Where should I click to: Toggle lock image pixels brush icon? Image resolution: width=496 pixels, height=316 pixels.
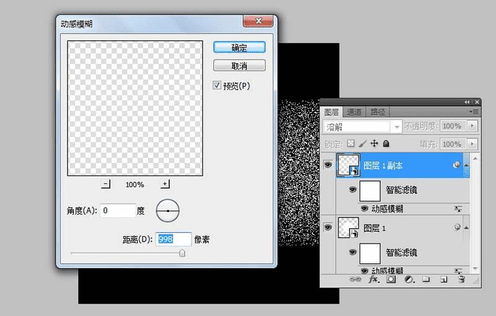pos(363,144)
